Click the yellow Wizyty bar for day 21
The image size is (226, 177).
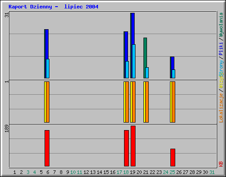pyautogui.click(x=144, y=102)
